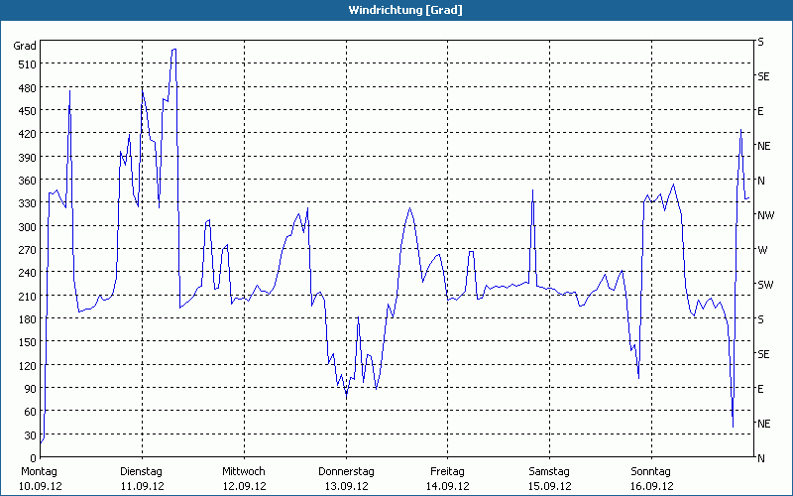The image size is (793, 496).
Task: Select the 510 value on degree axis
Action: point(28,64)
